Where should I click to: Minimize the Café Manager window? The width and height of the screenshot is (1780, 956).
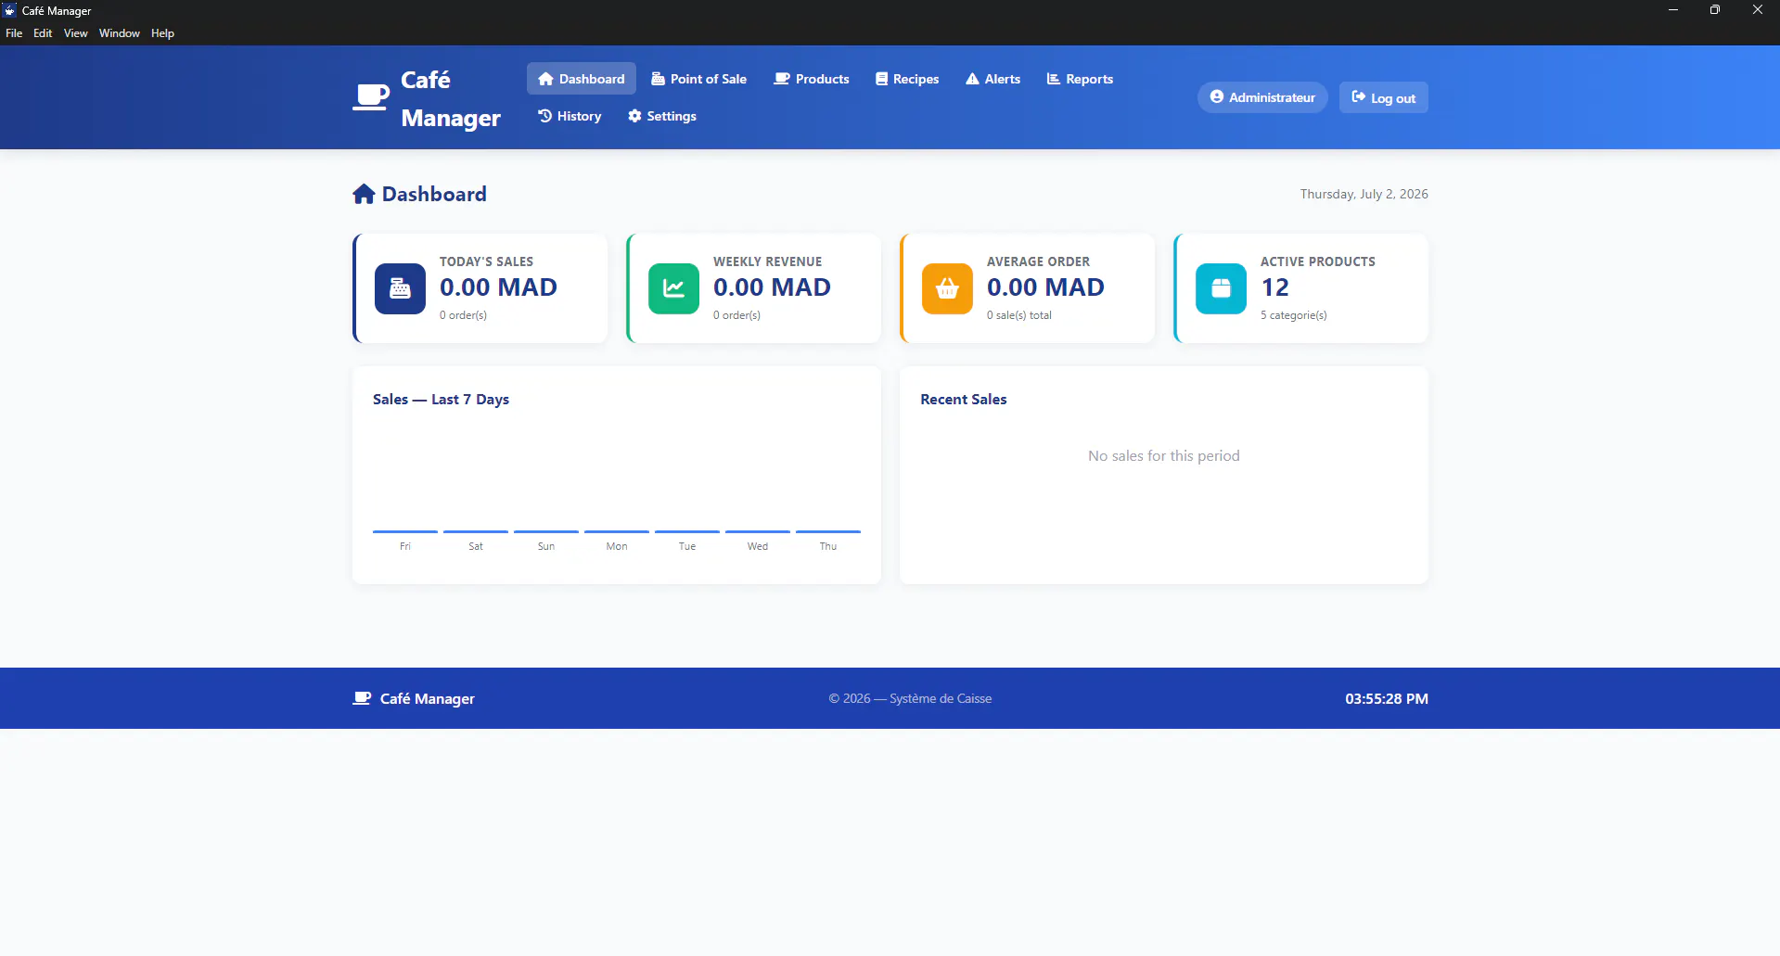(1673, 10)
